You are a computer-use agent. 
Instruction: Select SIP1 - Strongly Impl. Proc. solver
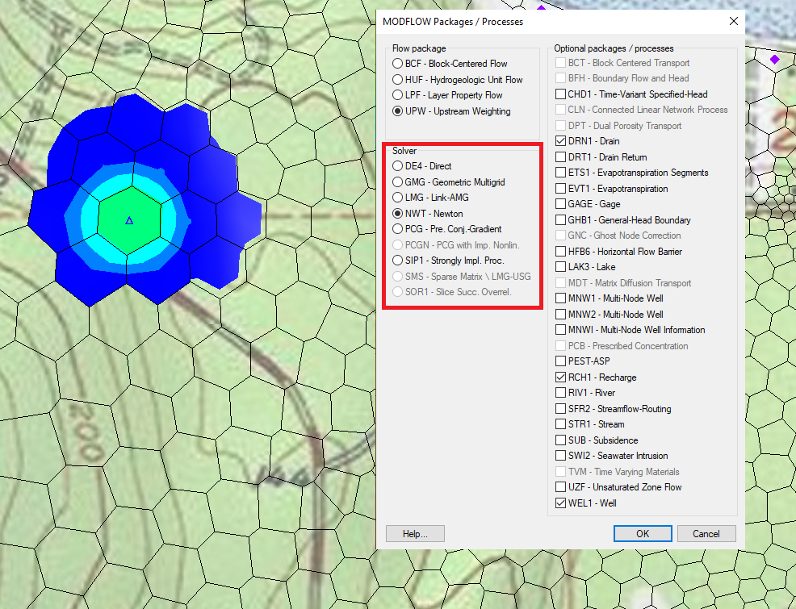click(x=398, y=261)
